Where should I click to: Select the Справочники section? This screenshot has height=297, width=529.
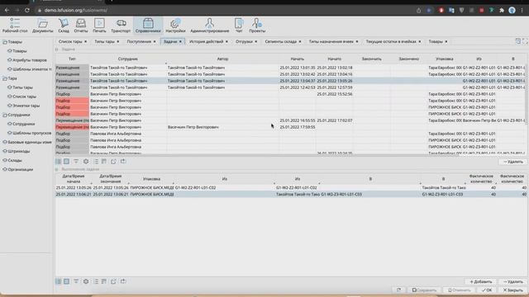pos(148,26)
